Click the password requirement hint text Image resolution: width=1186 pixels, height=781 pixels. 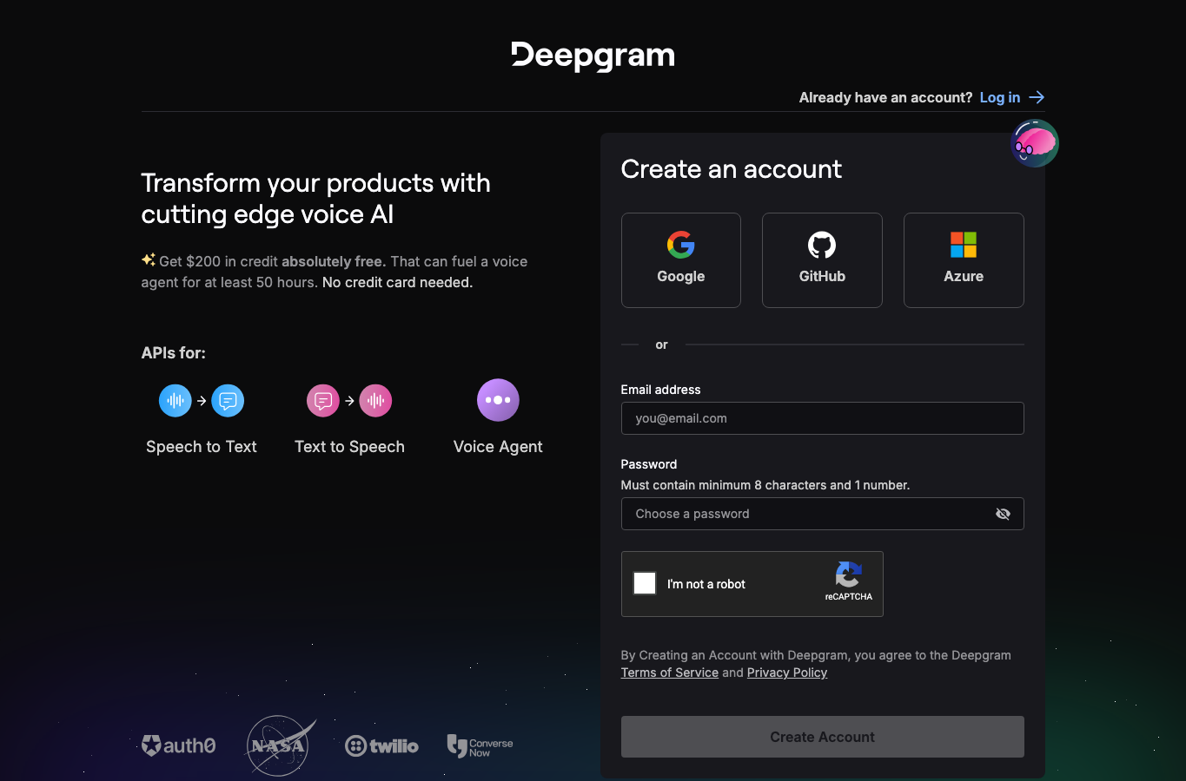765,485
